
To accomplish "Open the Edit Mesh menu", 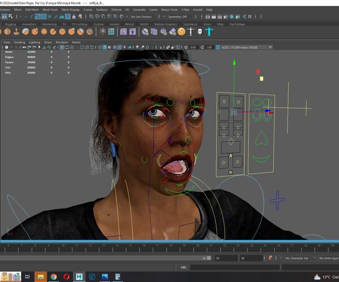I will click(x=32, y=10).
